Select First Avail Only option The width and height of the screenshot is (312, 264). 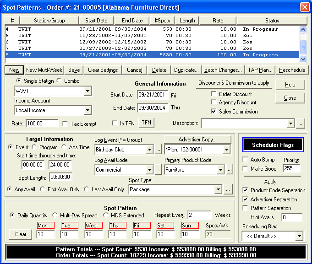[43, 189]
